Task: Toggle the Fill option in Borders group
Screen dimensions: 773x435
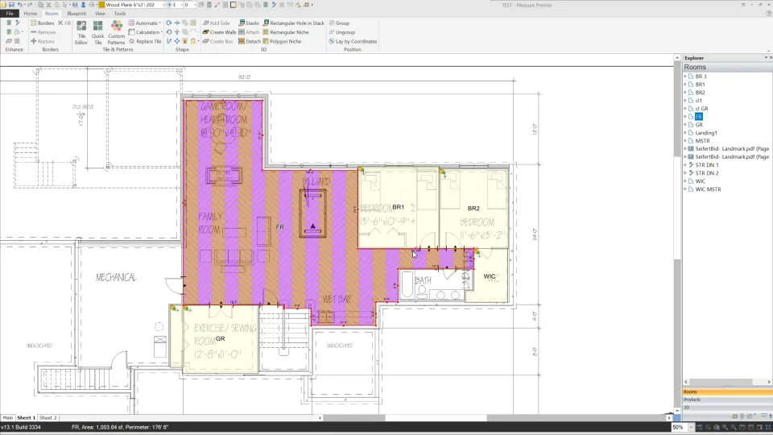Action: click(64, 23)
